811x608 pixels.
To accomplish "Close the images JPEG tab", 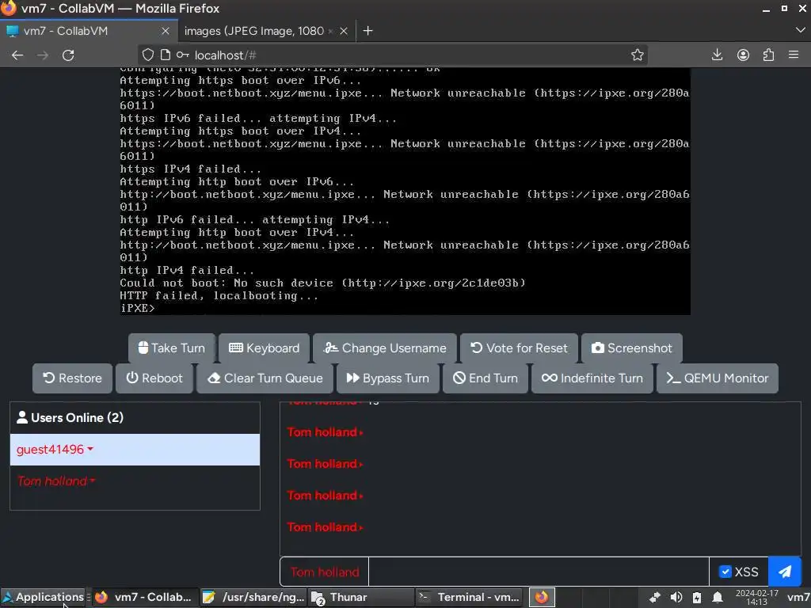I will click(x=344, y=31).
